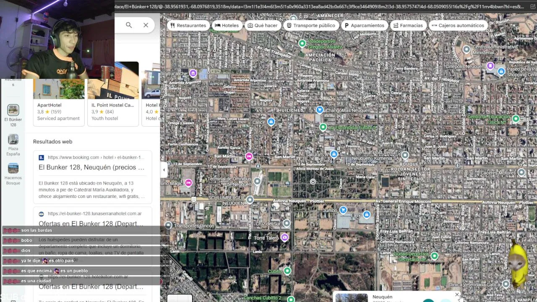The width and height of the screenshot is (537, 302).
Task: Select the Farmacias filter chip
Action: click(408, 25)
